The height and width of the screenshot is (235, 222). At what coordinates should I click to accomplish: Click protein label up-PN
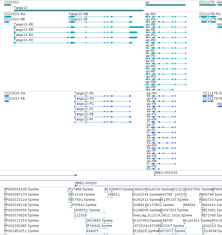(x=152, y=93)
